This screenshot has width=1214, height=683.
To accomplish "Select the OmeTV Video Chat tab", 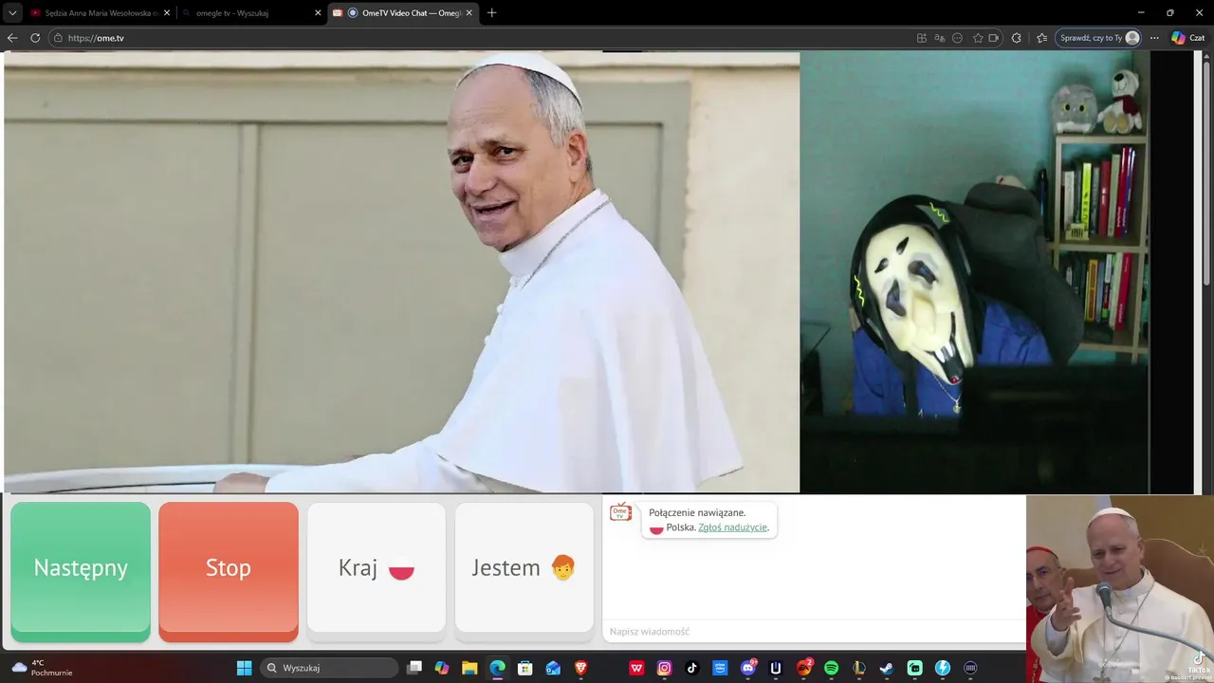I will tap(402, 13).
